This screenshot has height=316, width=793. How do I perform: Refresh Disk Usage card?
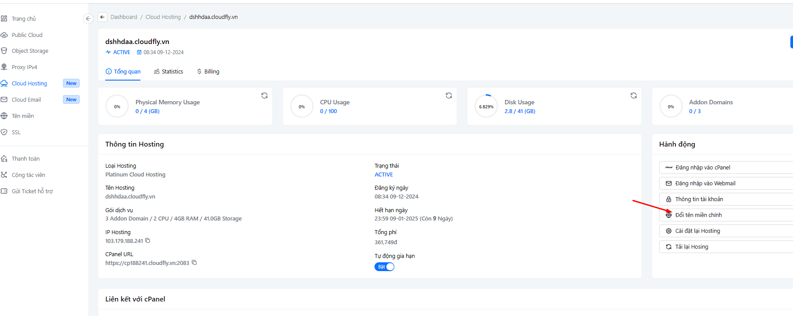point(634,96)
